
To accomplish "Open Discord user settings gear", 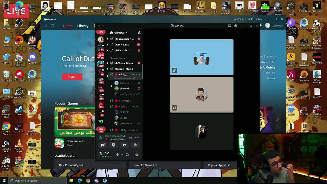I will (137, 155).
